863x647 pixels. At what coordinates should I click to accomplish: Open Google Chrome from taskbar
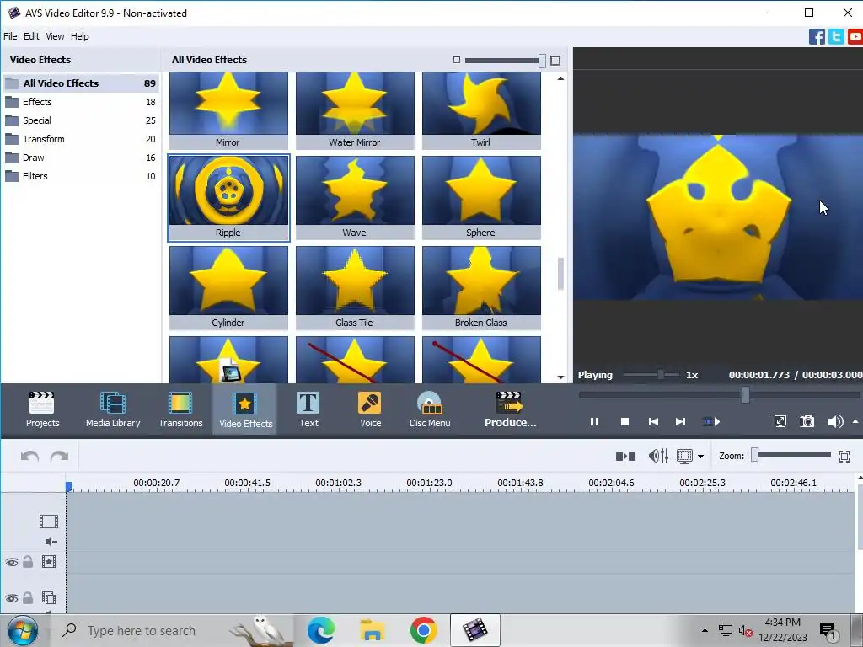pyautogui.click(x=423, y=630)
